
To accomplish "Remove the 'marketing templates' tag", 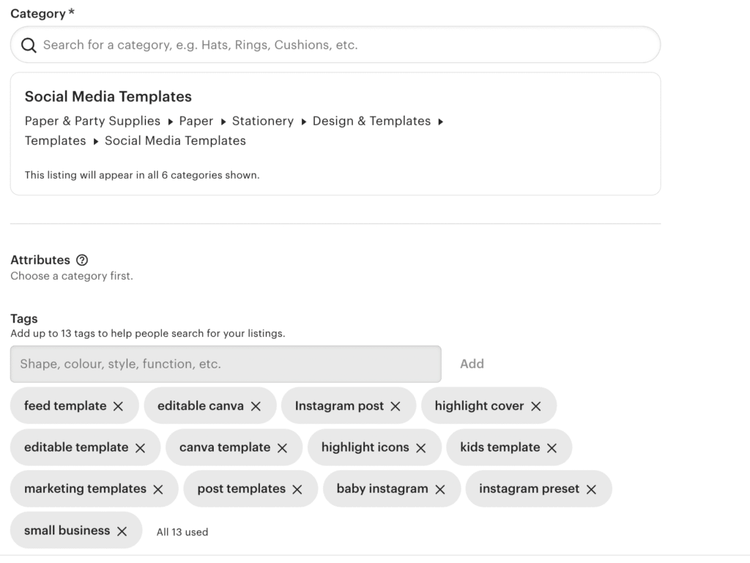I will click(x=158, y=488).
